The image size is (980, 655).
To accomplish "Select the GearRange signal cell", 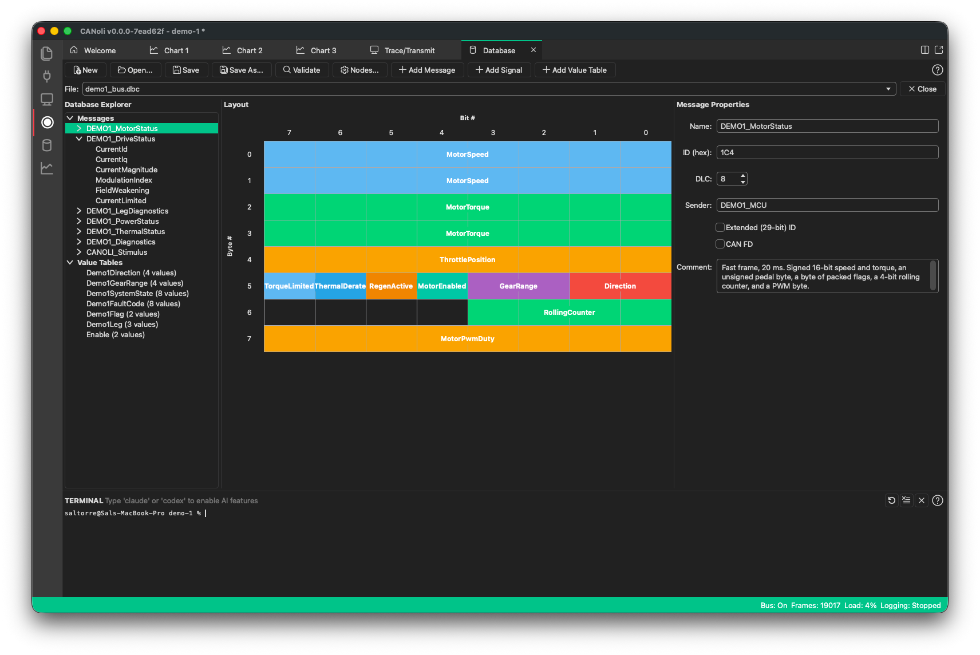I will coord(519,286).
